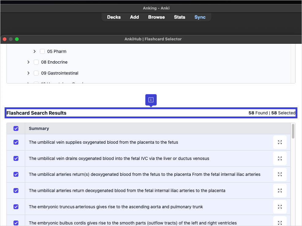The height and width of the screenshot is (226, 302).
Task: Uncheck the truncus arteriosus flashcard
Action: [x=16, y=207]
